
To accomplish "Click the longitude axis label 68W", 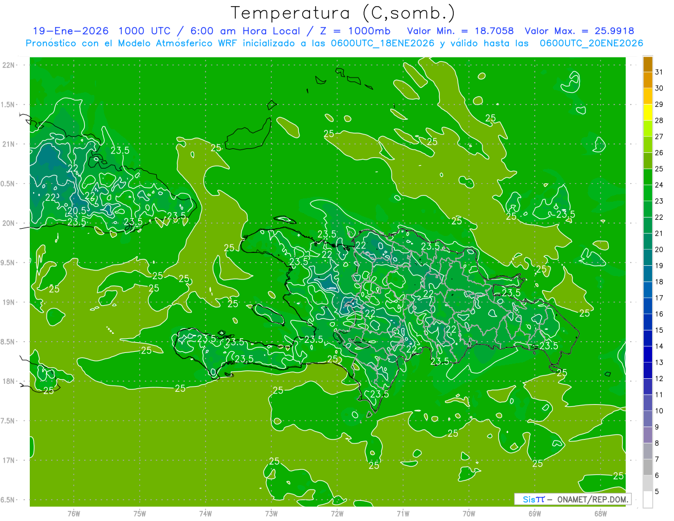I will tap(600, 514).
